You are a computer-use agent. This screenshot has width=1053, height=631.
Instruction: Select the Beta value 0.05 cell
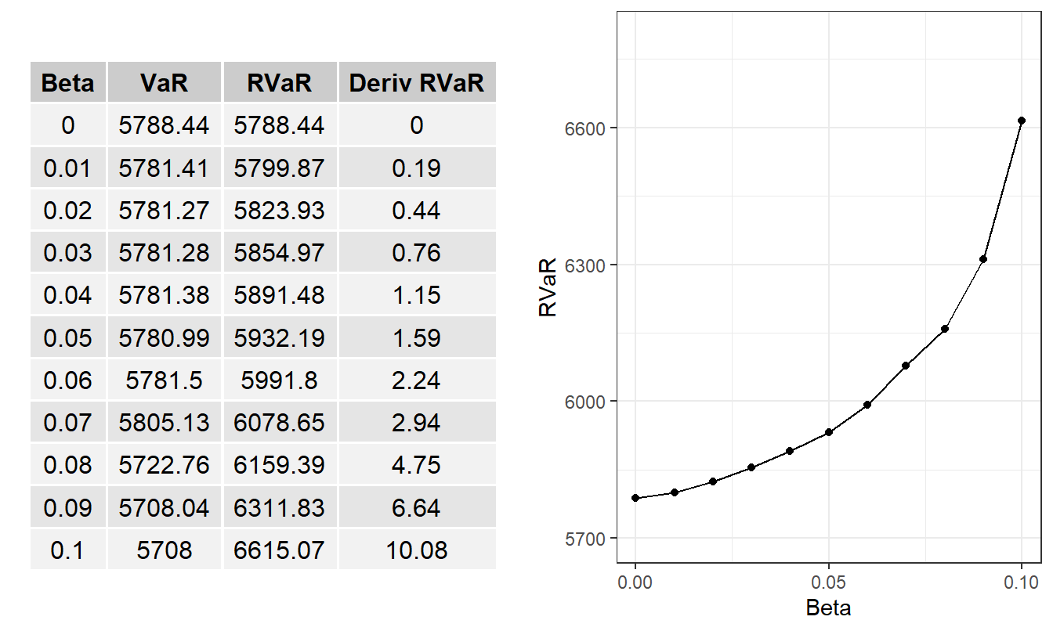point(69,335)
